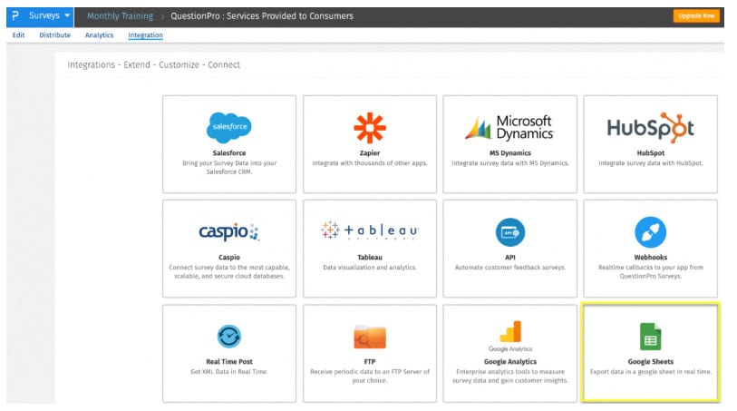Image resolution: width=737 pixels, height=411 pixels.
Task: Click the Upgrade Now button
Action: click(696, 15)
